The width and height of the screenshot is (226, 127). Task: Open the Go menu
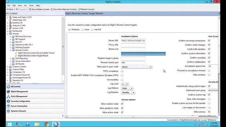point(25,6)
